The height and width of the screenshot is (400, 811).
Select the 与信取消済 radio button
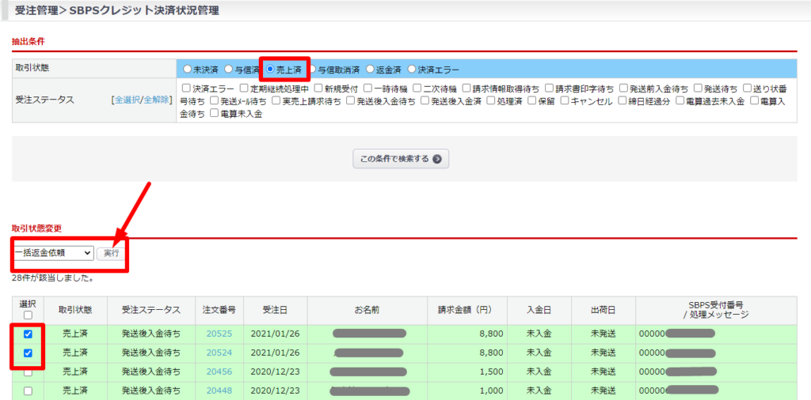point(311,69)
